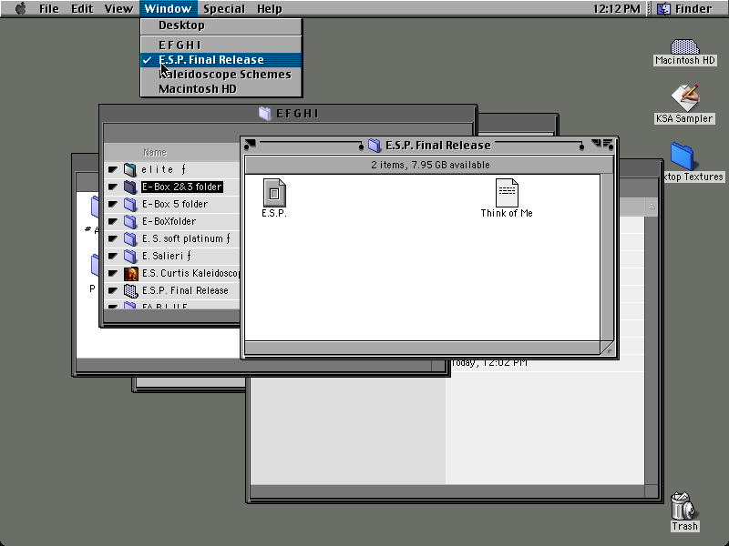Click the E.S.P. Final Release list name
This screenshot has width=729, height=546.
point(185,290)
